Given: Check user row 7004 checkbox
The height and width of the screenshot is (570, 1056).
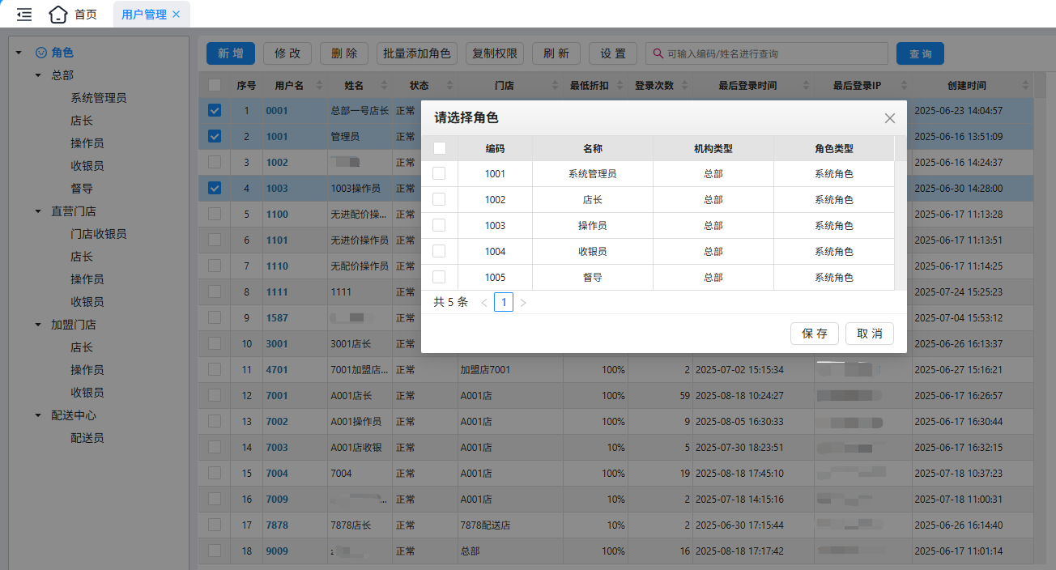Looking at the screenshot, I should tap(215, 473).
